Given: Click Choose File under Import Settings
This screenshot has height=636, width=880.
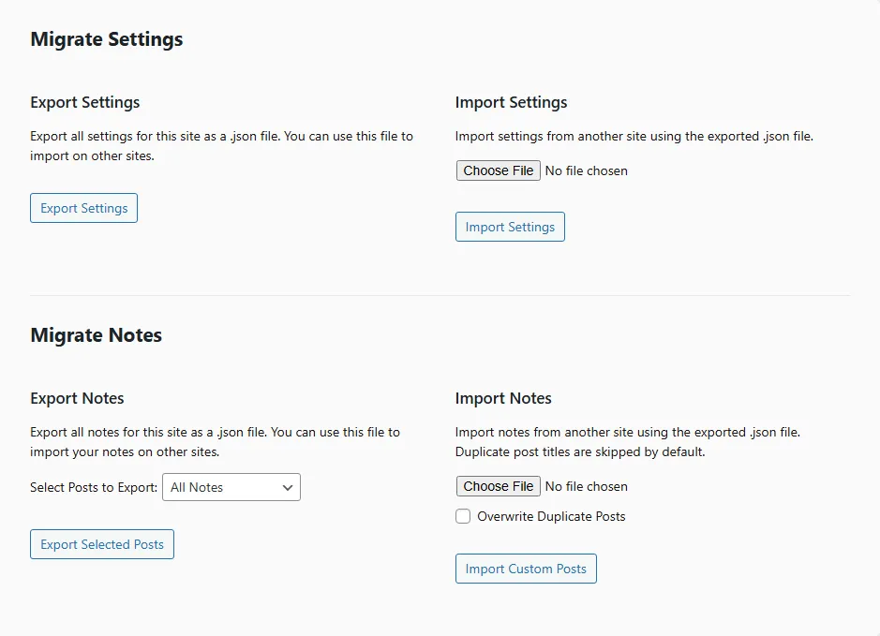Looking at the screenshot, I should point(498,170).
